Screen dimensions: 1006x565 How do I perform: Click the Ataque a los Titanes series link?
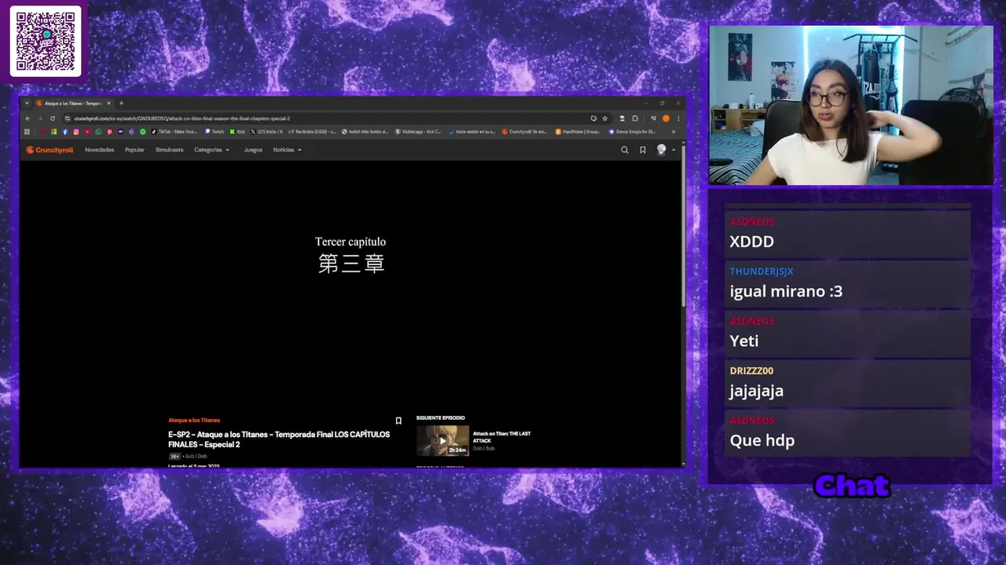[x=194, y=420]
